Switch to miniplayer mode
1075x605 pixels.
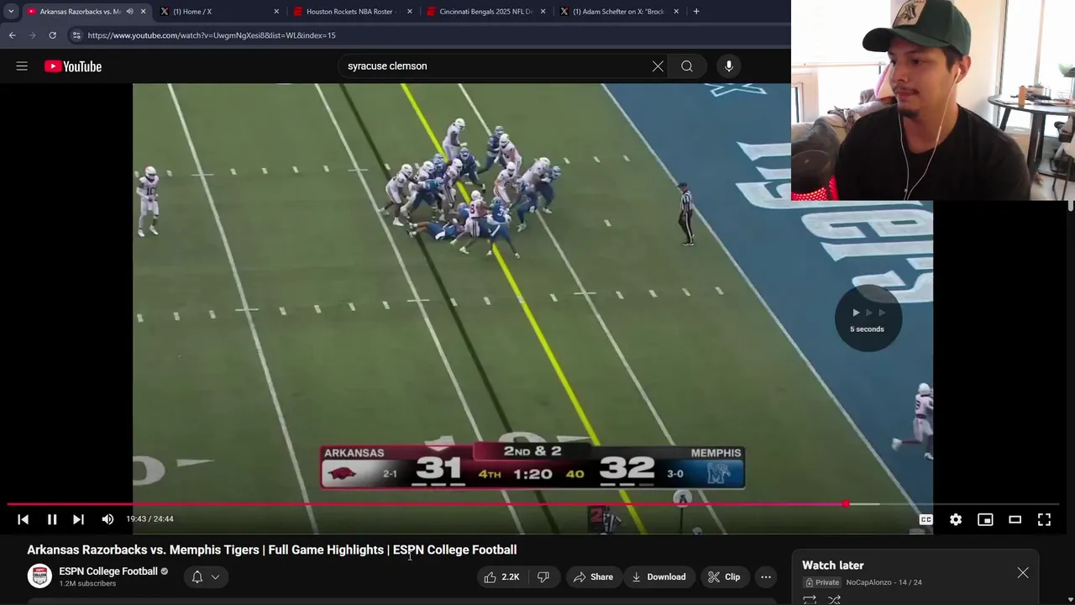click(985, 519)
